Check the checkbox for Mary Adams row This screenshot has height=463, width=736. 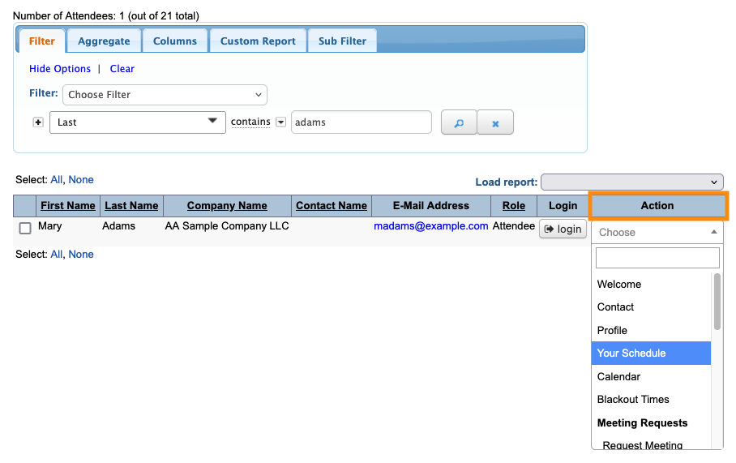25,228
